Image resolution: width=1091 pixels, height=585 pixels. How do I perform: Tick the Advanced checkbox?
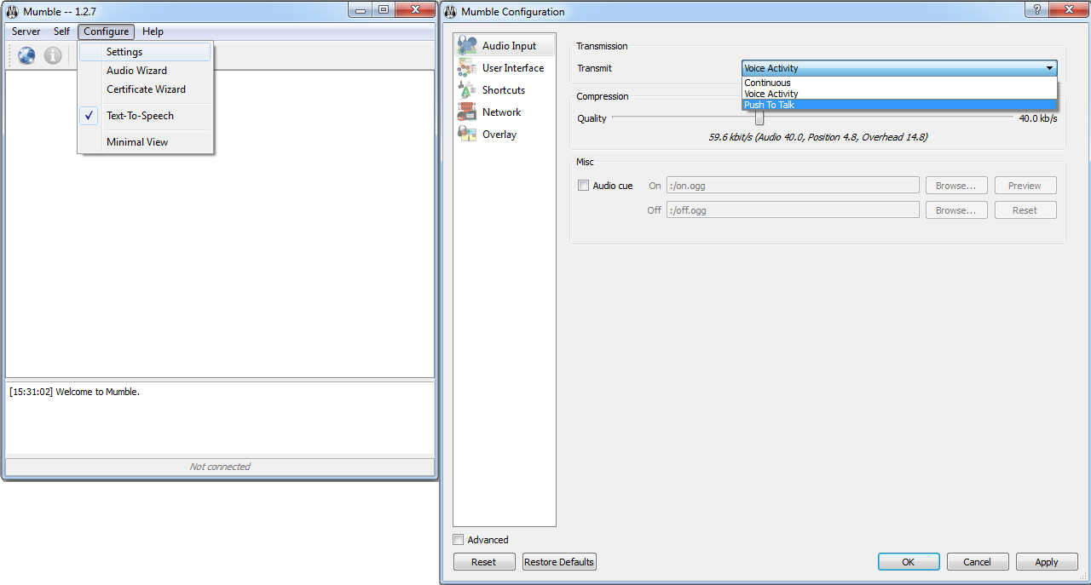(459, 540)
